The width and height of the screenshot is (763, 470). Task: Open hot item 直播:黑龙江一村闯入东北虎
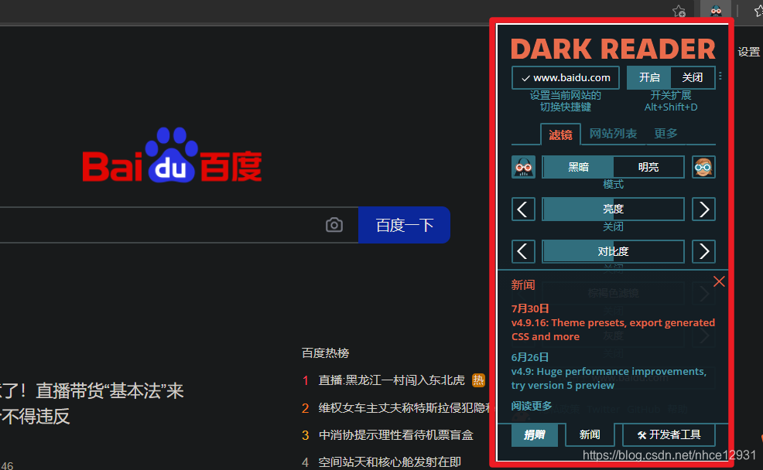[392, 380]
